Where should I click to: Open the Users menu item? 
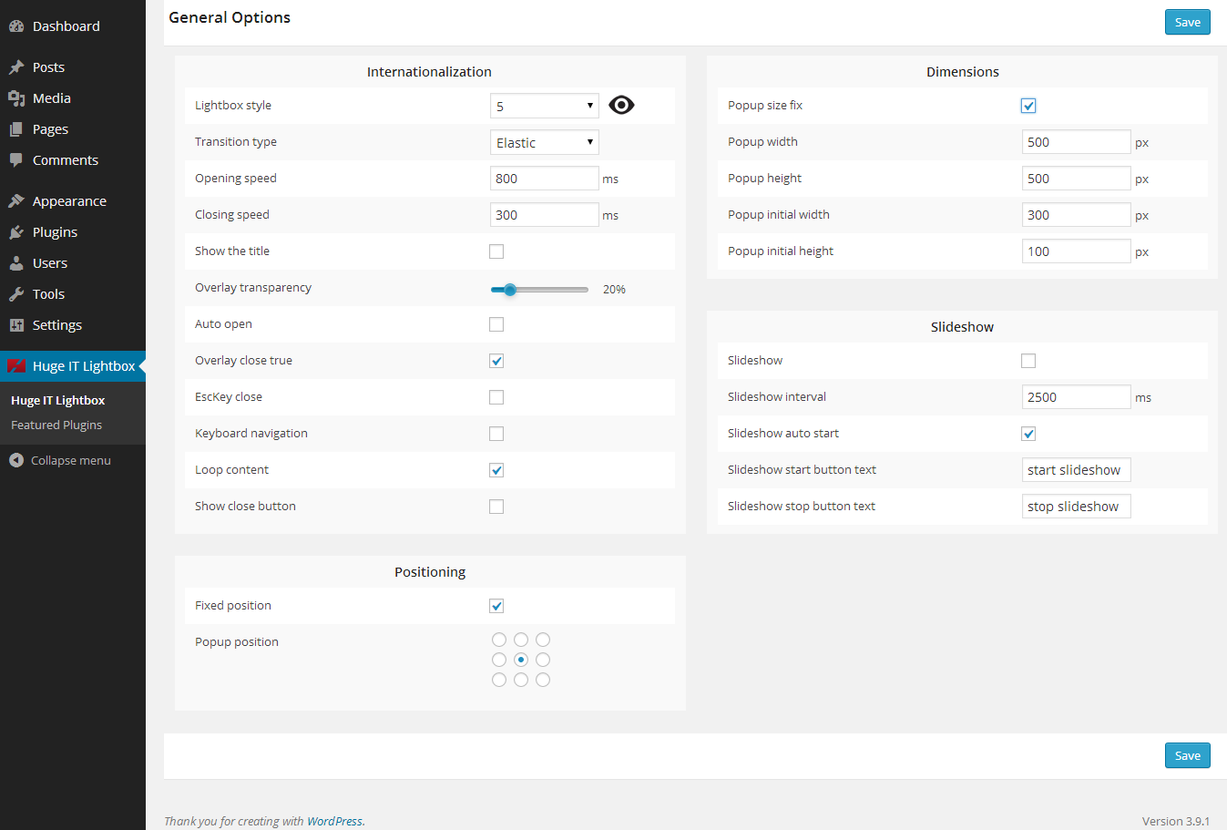(73, 263)
